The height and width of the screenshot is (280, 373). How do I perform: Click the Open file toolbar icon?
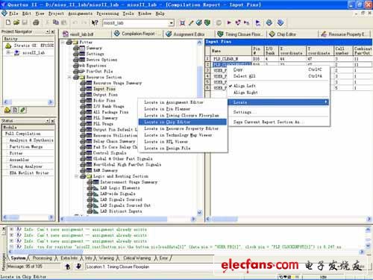pos(16,22)
